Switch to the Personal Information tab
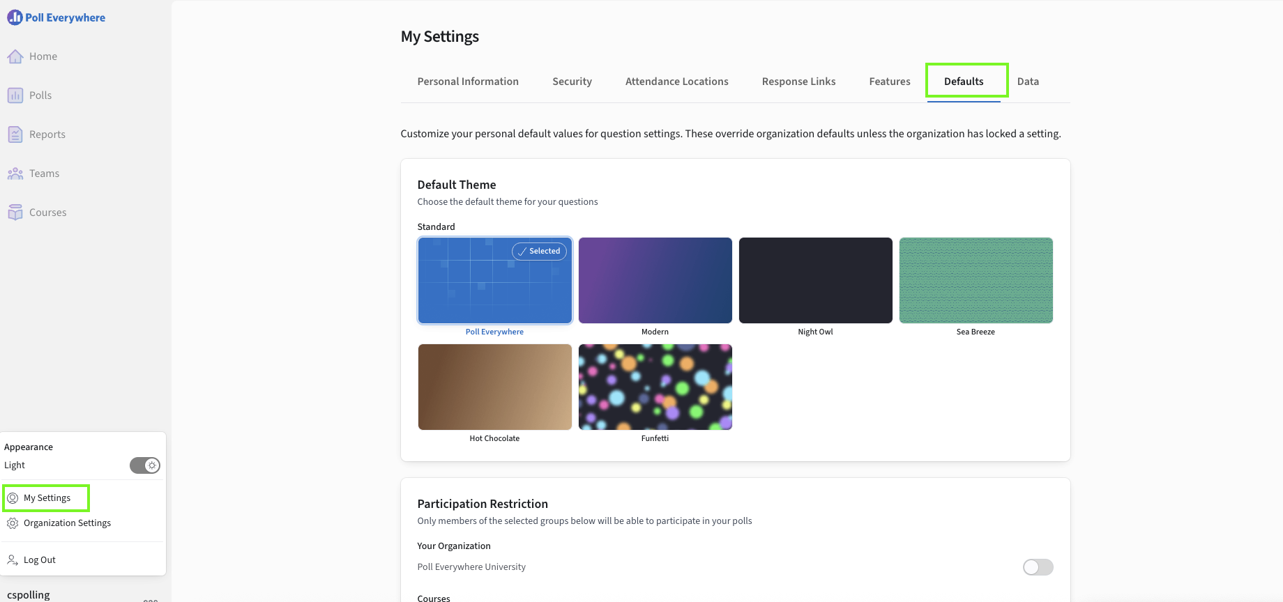 (x=468, y=82)
